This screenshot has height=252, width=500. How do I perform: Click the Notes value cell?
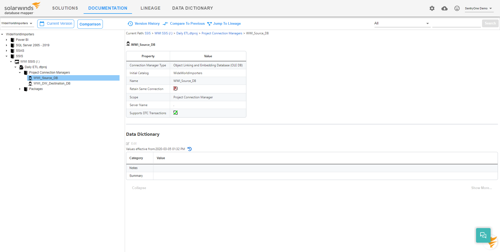pos(326,168)
